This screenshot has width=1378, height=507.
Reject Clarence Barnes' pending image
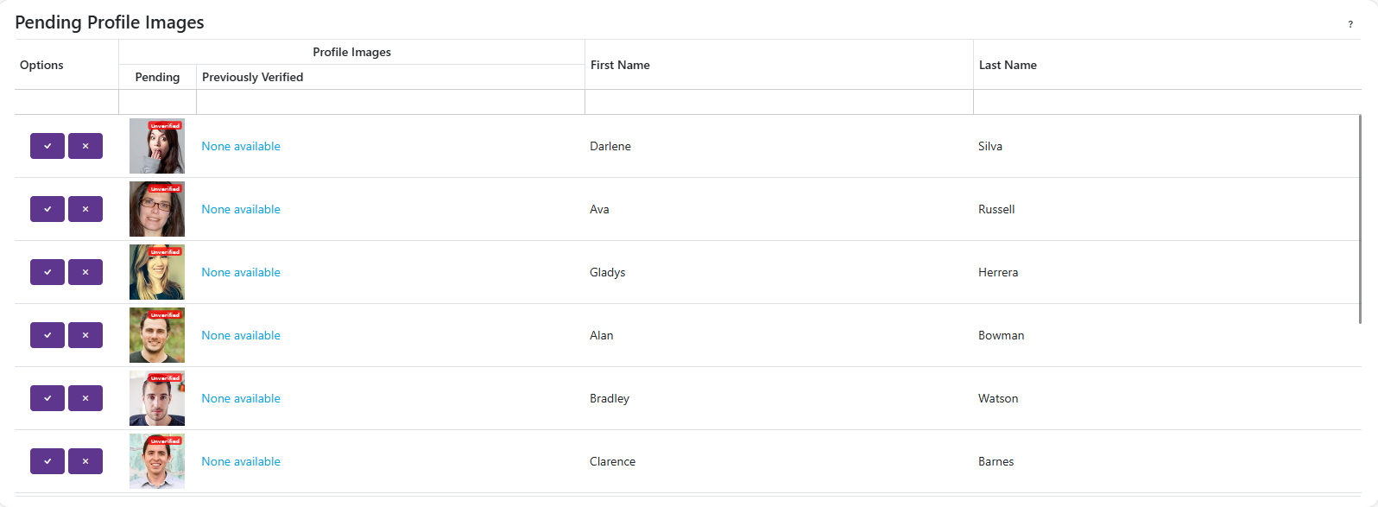85,461
